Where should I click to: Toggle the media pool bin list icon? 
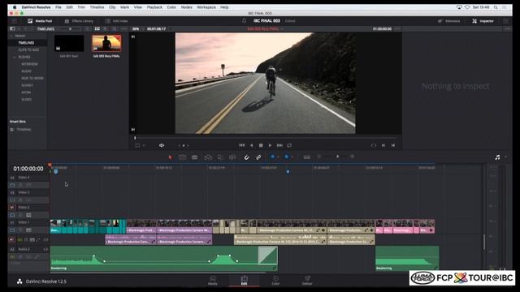pos(12,29)
